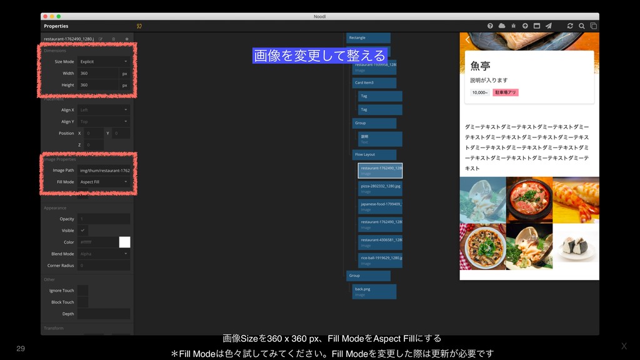The width and height of the screenshot is (640, 360).
Task: Click the meat bowl photo in preview
Action: [x=529, y=200]
